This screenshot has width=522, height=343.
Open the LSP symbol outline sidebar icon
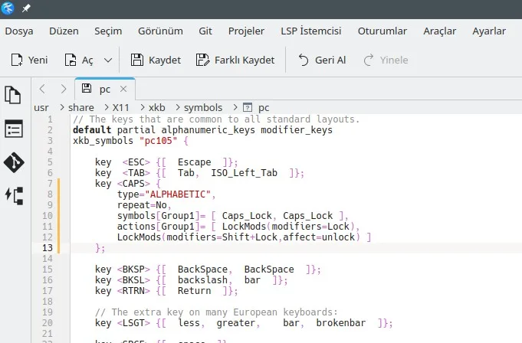click(x=15, y=195)
